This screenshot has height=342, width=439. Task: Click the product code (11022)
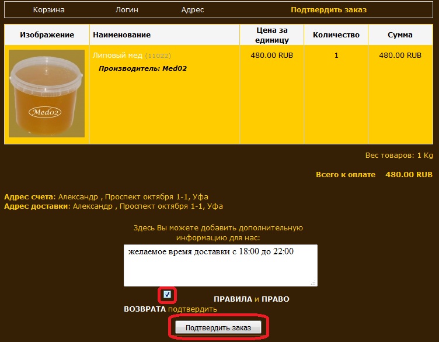[x=158, y=56]
